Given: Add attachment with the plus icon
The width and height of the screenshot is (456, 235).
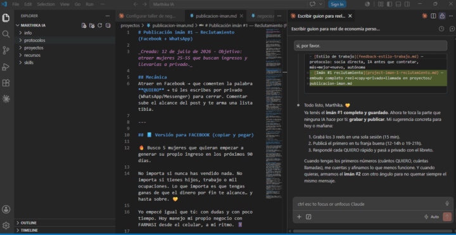Looking at the screenshot, I should (x=299, y=217).
